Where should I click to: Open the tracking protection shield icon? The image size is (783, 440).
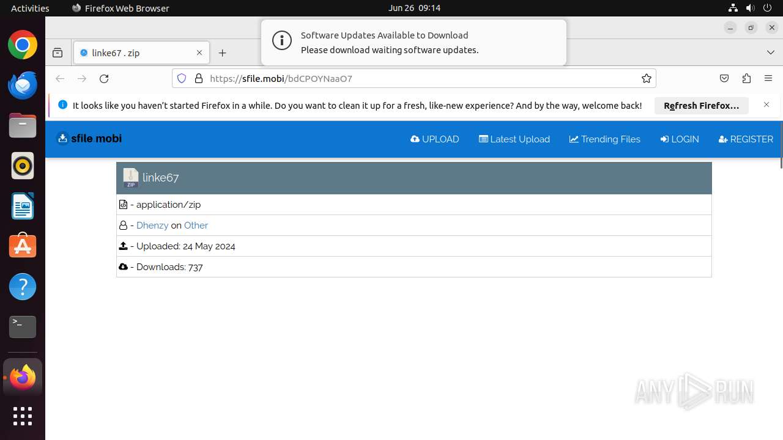tap(182, 78)
